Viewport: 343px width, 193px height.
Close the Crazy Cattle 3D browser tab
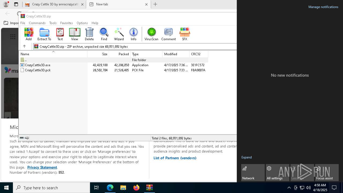[x=82, y=4]
